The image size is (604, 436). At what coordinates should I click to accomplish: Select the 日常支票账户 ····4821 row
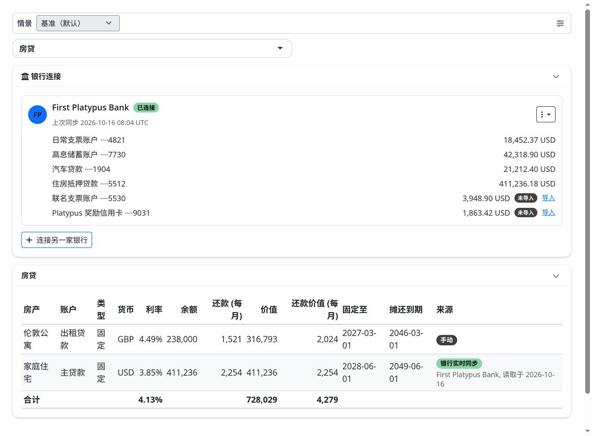point(304,140)
